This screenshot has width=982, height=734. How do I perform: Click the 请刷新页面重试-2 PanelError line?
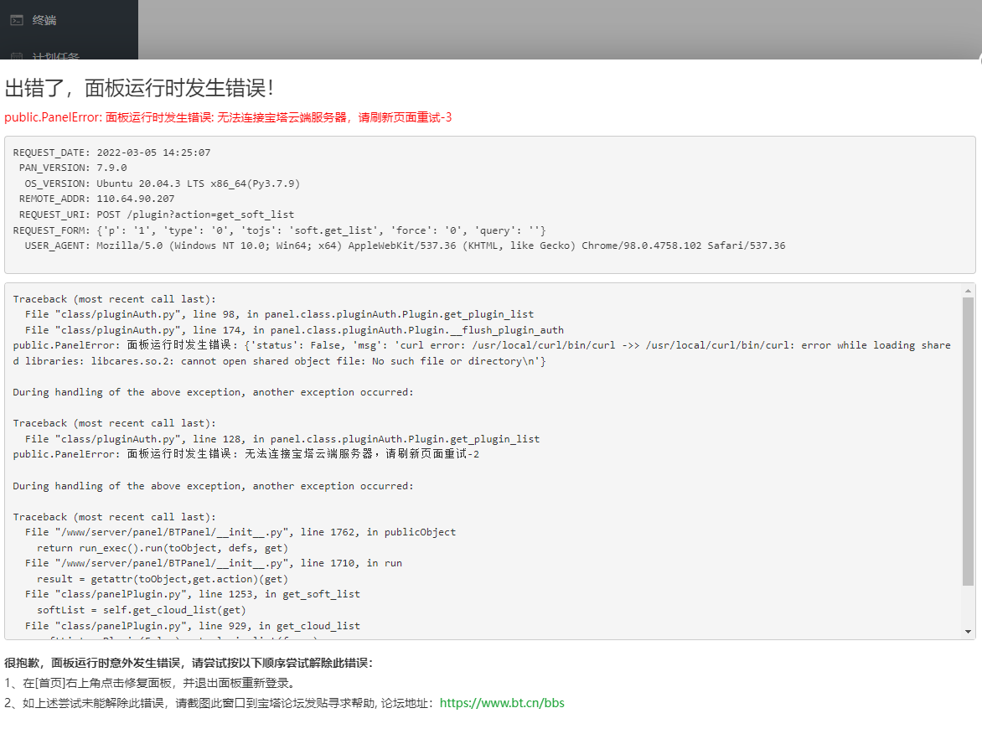(246, 454)
